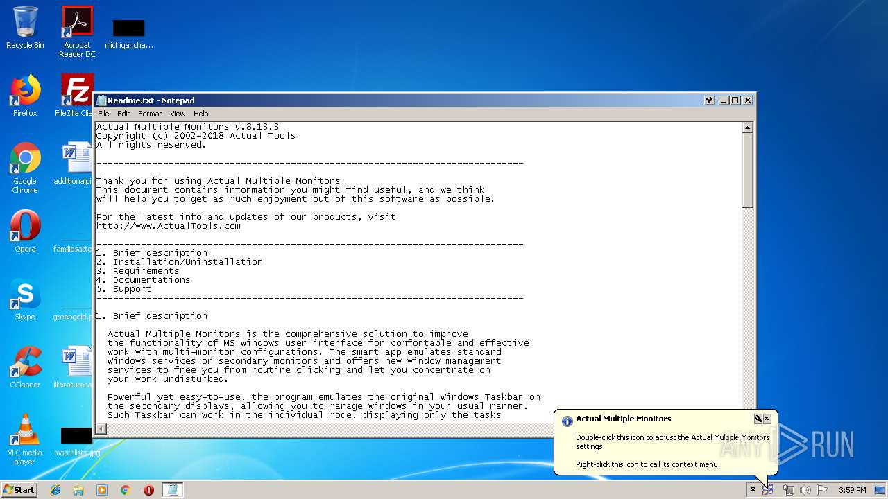Open VLC media player shortcut
The image size is (888, 499).
[x=25, y=439]
